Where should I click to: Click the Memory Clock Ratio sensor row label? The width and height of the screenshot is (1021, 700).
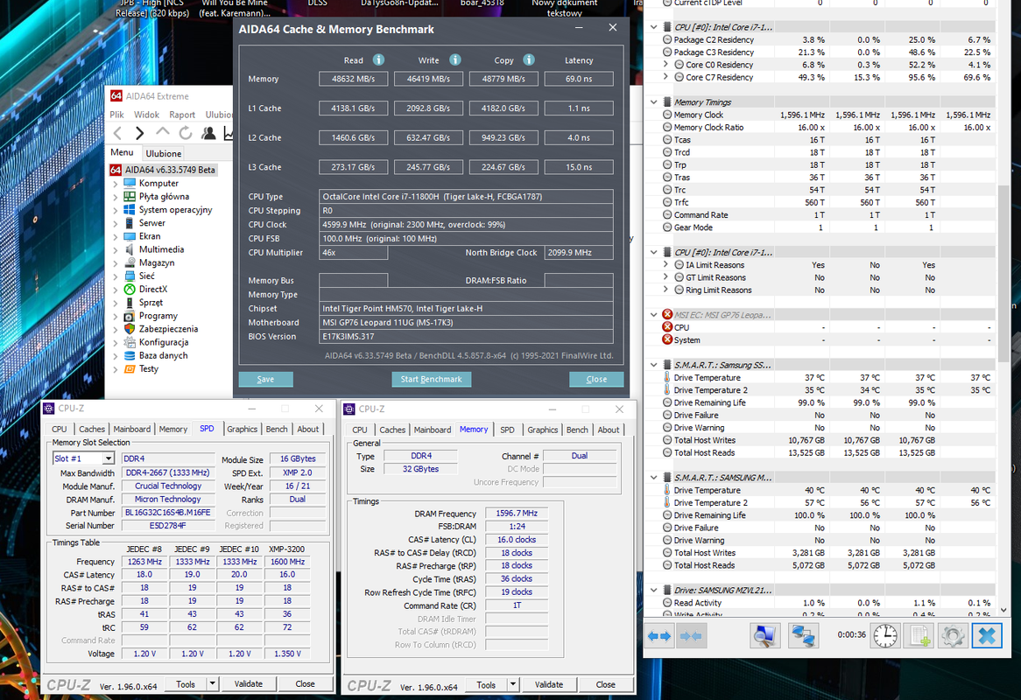point(708,128)
